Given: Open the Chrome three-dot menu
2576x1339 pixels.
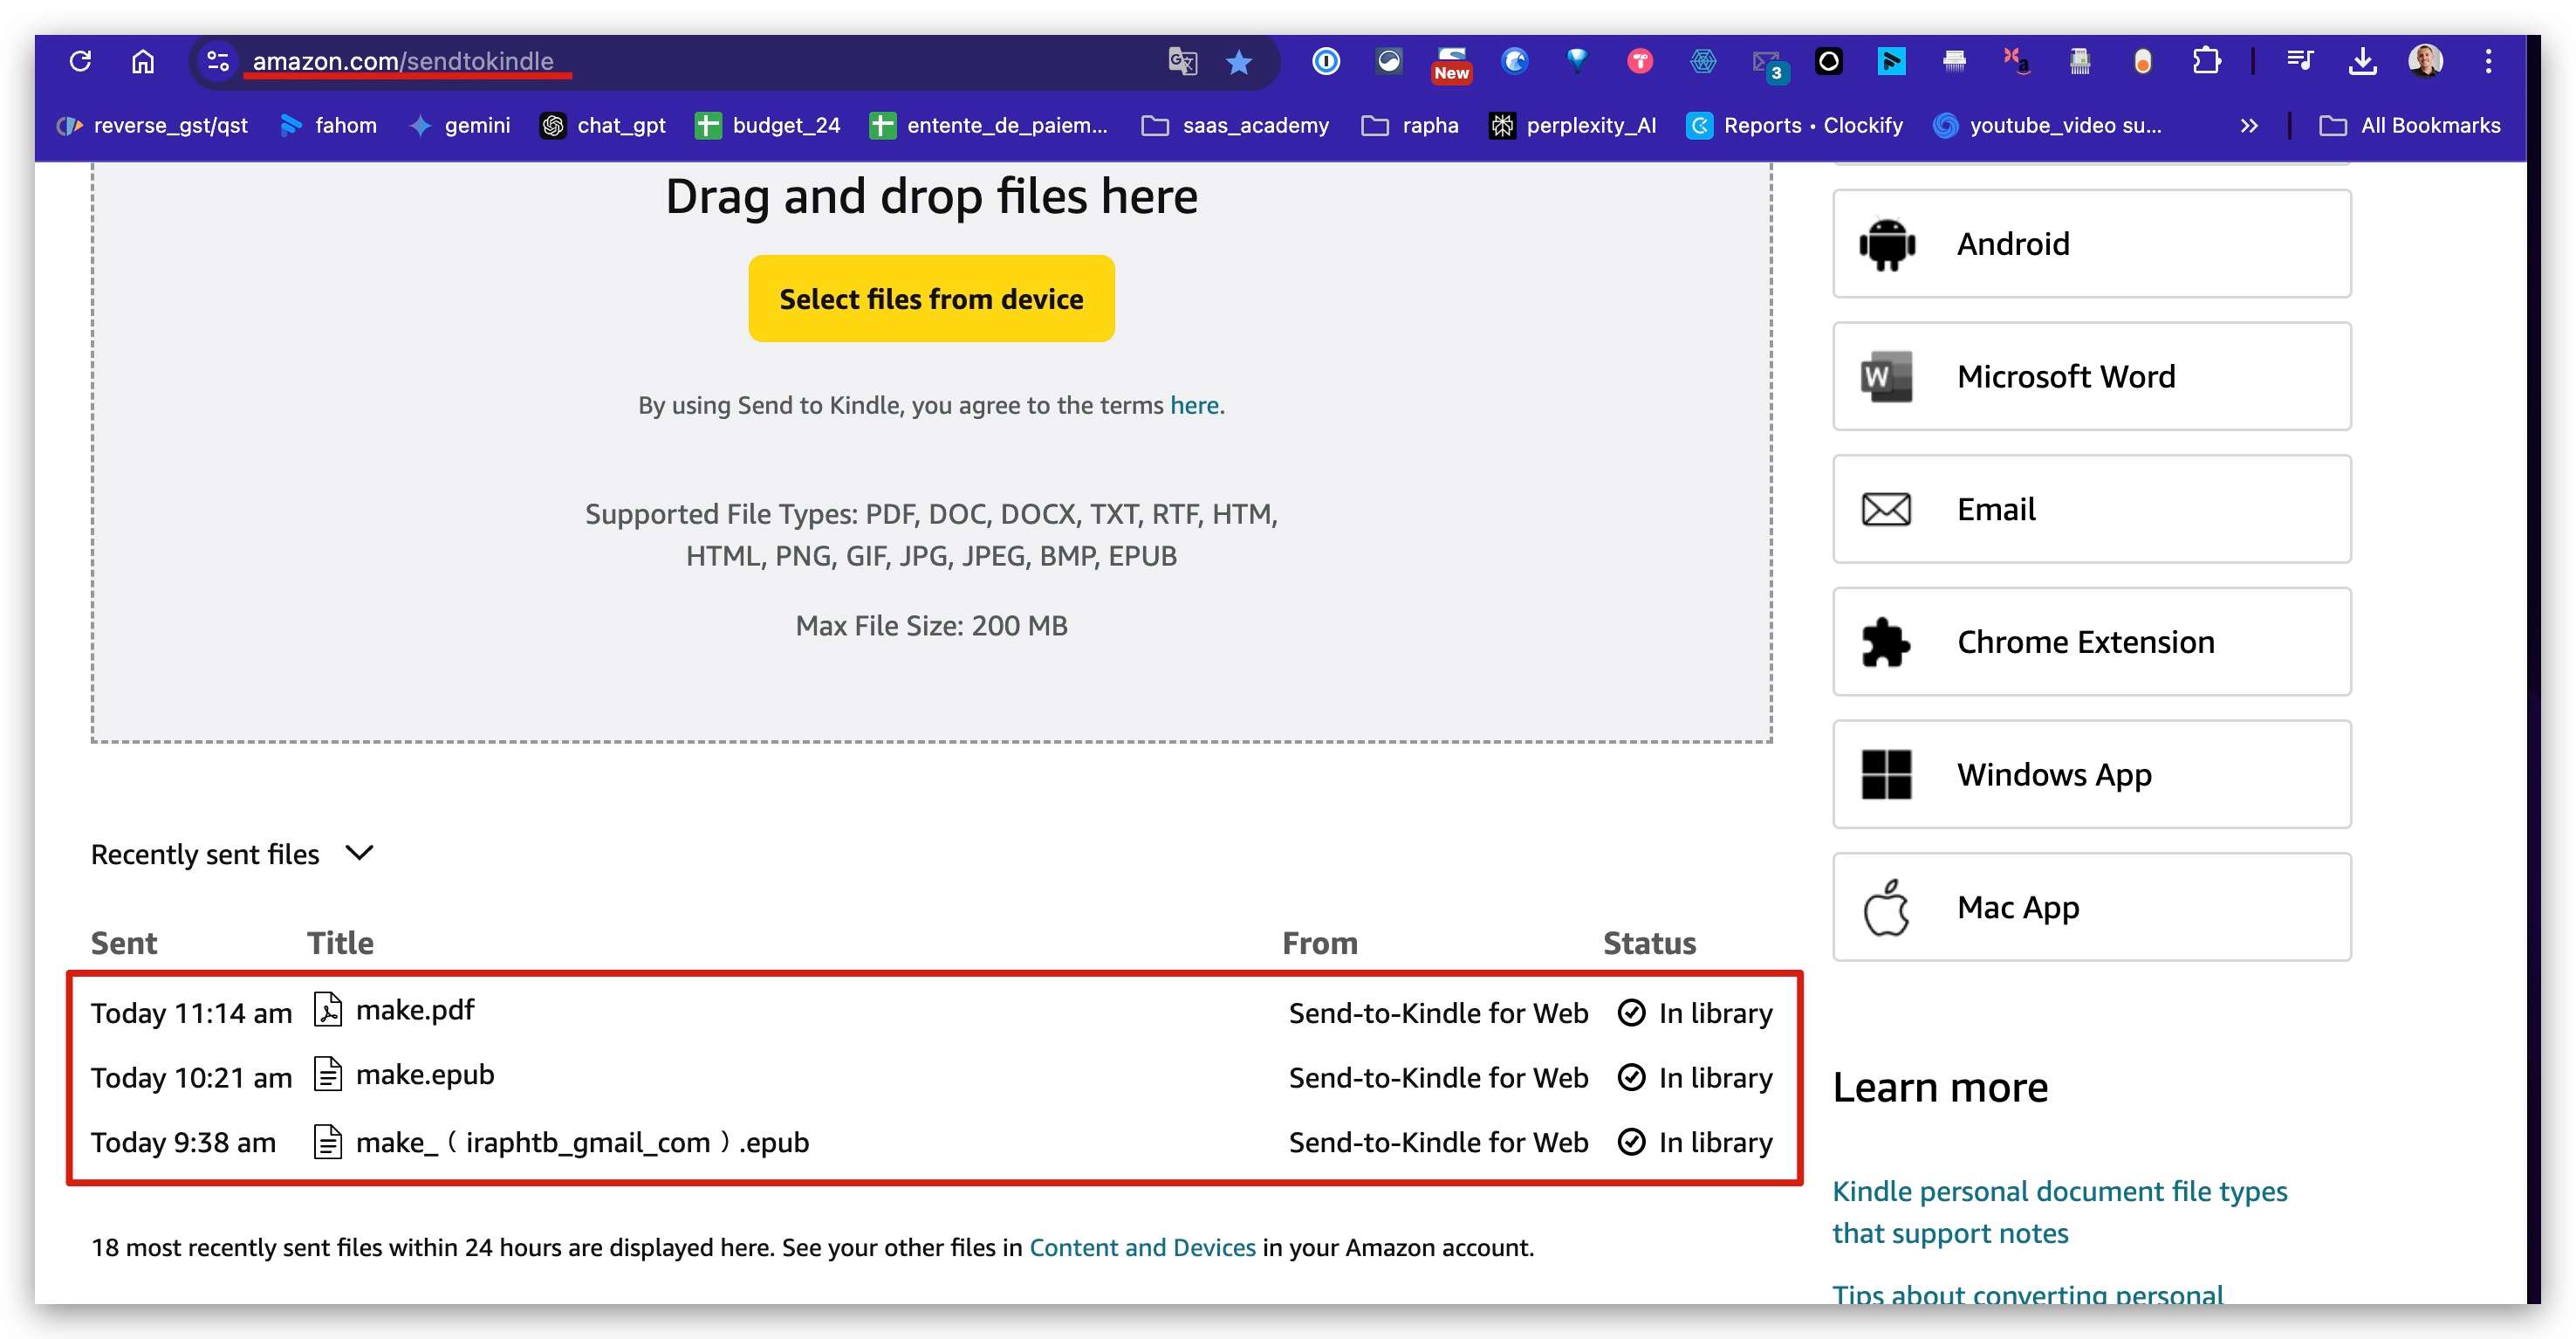Looking at the screenshot, I should (x=2488, y=61).
